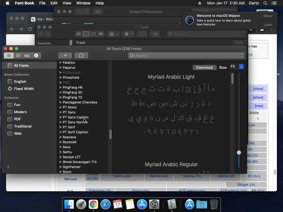Click the Font Book search field
The image size is (283, 212).
[186, 55]
